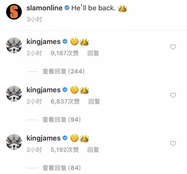Click verified badge on third kingjames comment
Viewport: 187px width, 174px height.
point(65,138)
